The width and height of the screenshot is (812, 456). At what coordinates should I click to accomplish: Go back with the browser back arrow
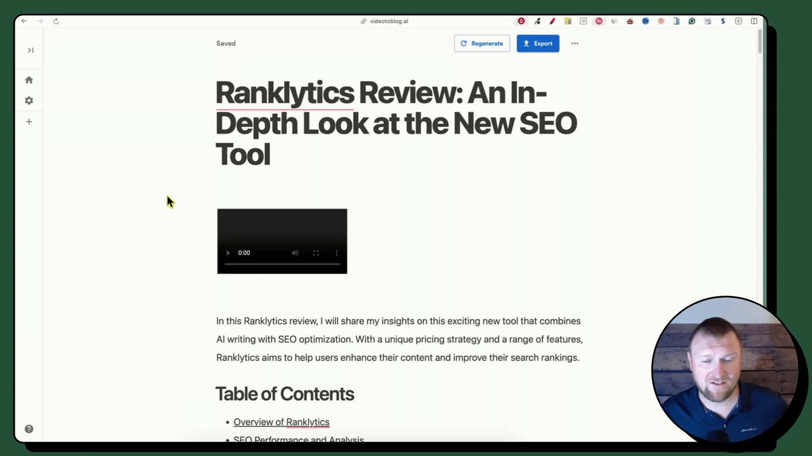pos(24,21)
